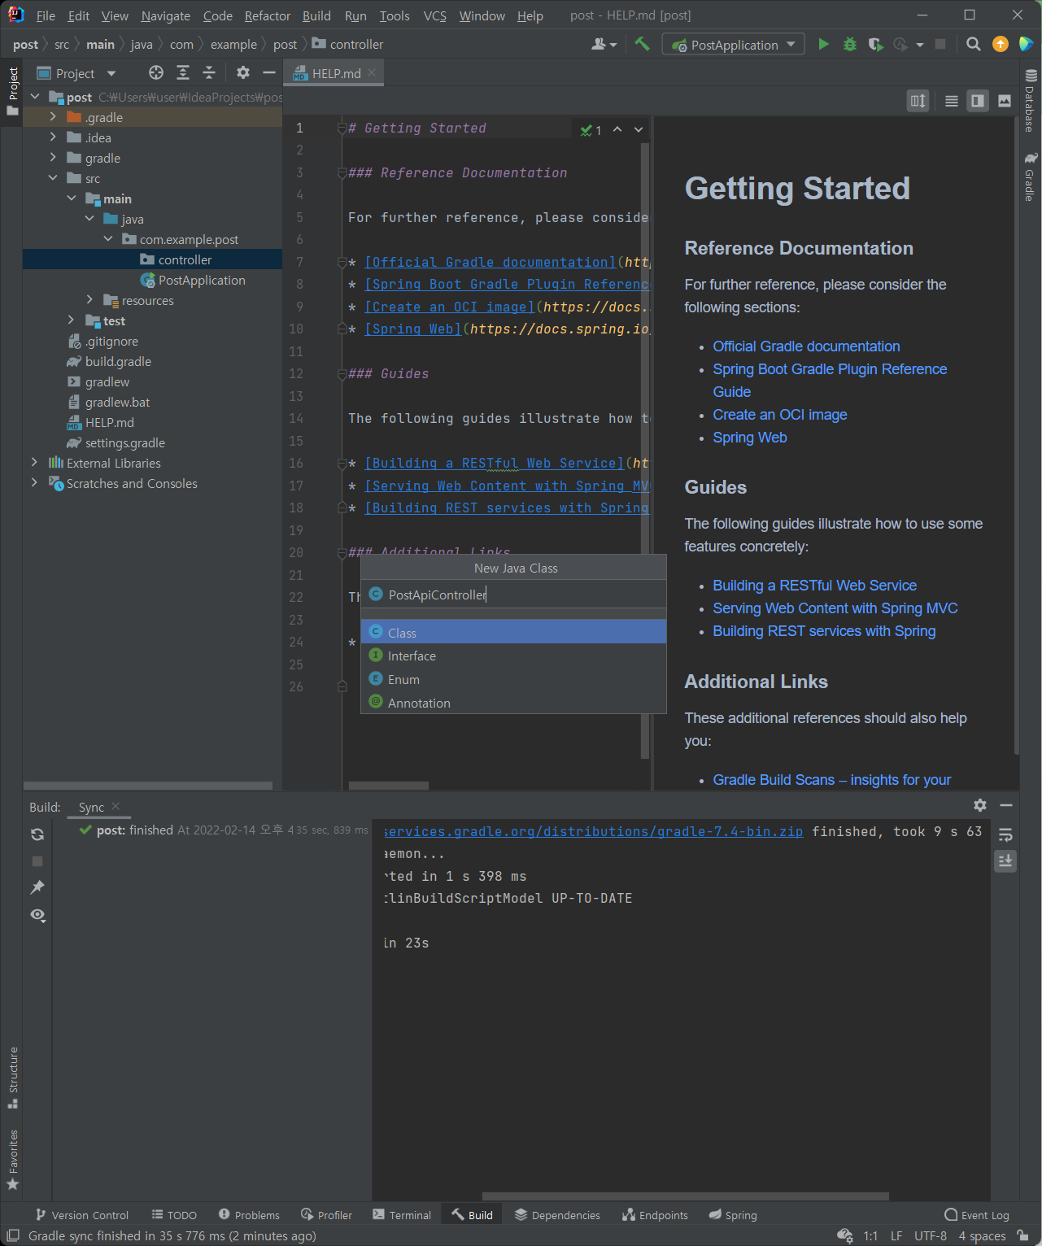1042x1246 pixels.
Task: Open Structure tool window
Action: pos(12,1078)
